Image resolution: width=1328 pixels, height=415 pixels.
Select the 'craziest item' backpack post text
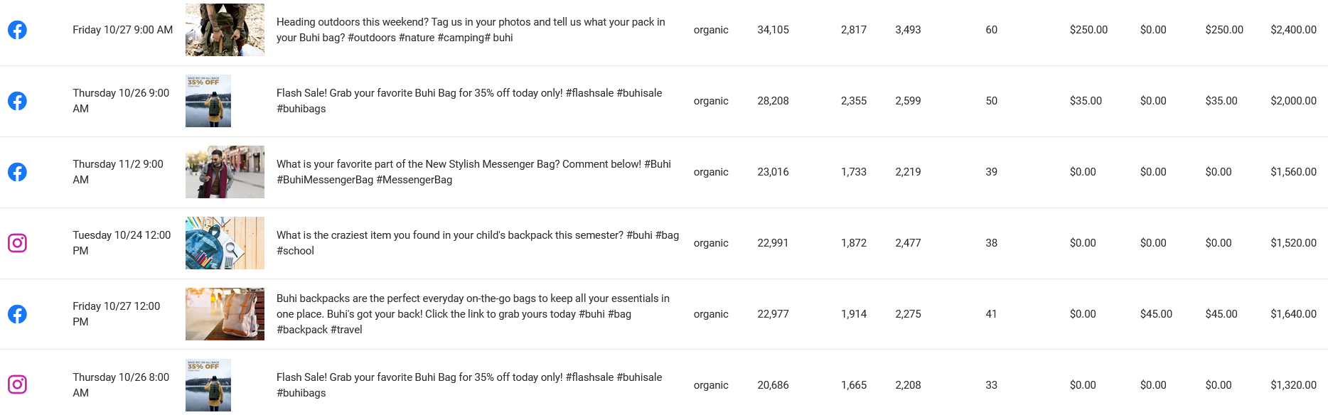point(478,243)
